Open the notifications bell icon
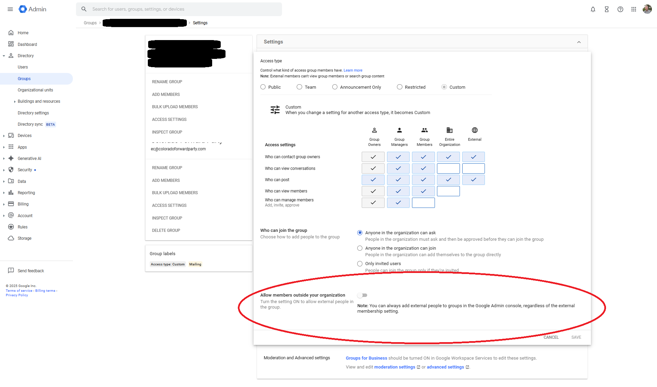The height and width of the screenshot is (387, 657). 593,9
